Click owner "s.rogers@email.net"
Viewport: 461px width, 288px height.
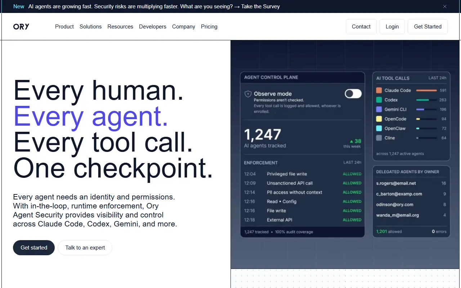[x=396, y=183]
